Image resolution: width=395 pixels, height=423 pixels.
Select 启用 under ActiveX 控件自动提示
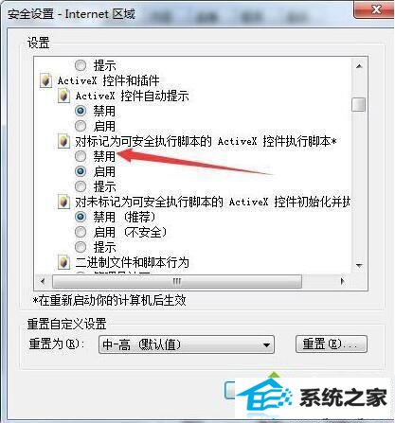81,126
